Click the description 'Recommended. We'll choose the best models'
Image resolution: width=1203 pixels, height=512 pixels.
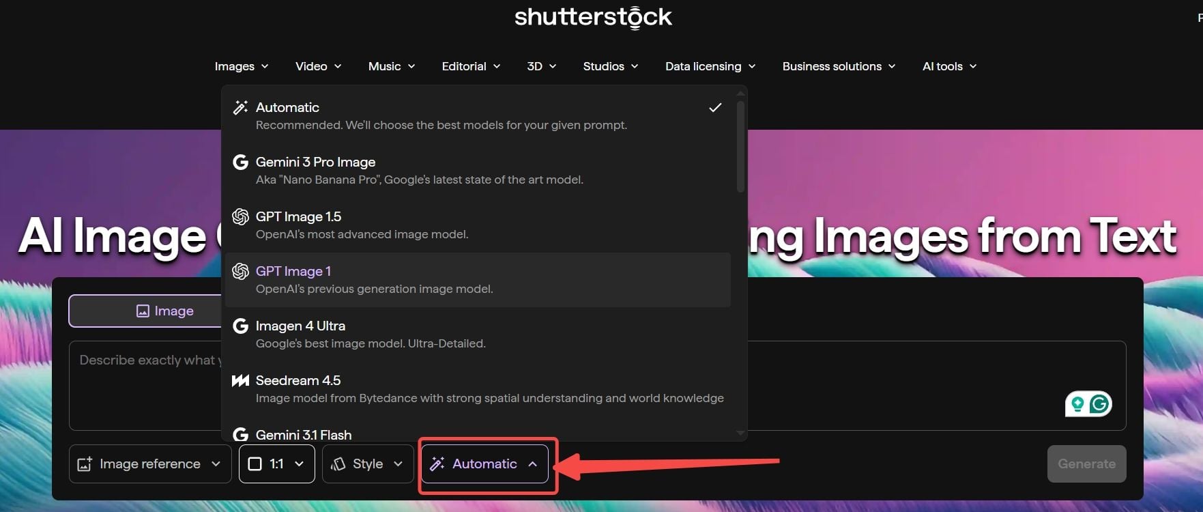tap(441, 125)
